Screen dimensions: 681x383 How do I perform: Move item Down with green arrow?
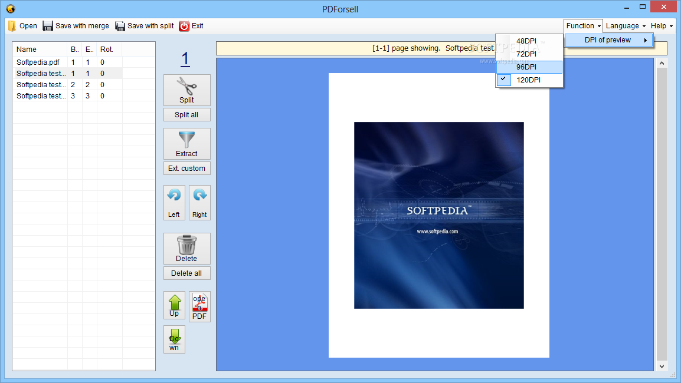click(x=174, y=339)
